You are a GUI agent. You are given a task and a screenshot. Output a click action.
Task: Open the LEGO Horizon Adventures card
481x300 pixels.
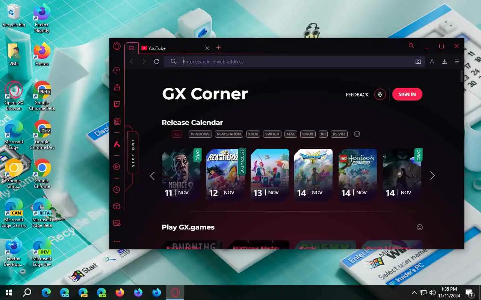coord(358,174)
